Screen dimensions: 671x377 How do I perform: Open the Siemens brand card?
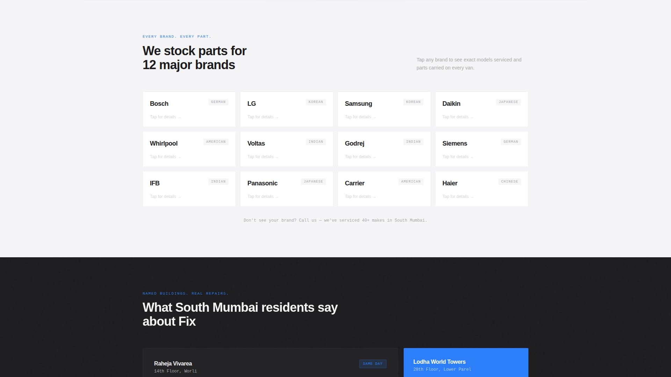click(x=482, y=149)
